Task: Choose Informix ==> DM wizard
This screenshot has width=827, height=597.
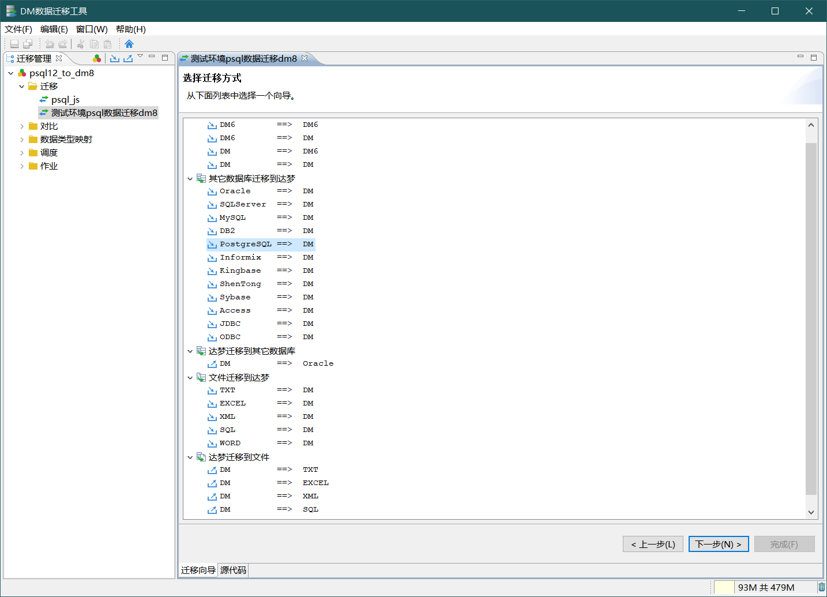Action: [x=261, y=257]
